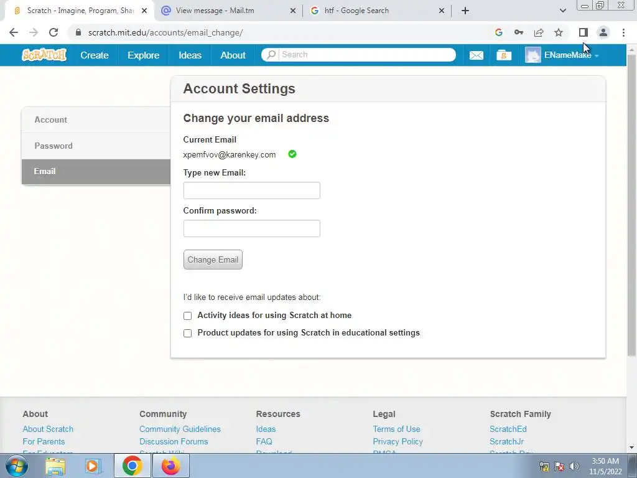Select the Scratch browser tab
The width and height of the screenshot is (637, 478).
79,11
